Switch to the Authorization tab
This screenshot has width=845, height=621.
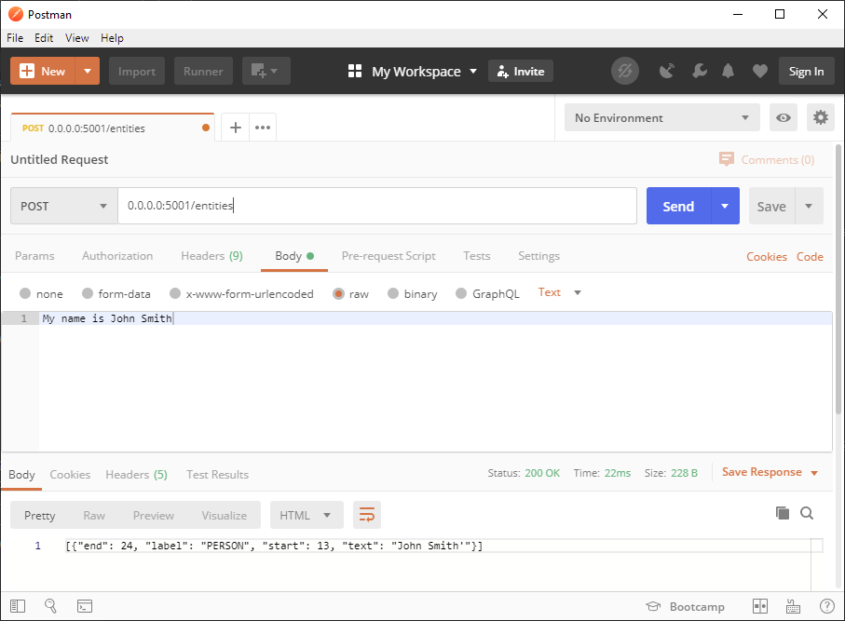click(x=117, y=256)
